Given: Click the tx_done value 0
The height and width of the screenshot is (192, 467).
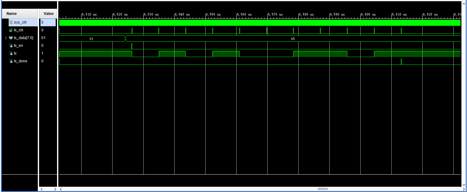Looking at the screenshot, I should point(42,61).
